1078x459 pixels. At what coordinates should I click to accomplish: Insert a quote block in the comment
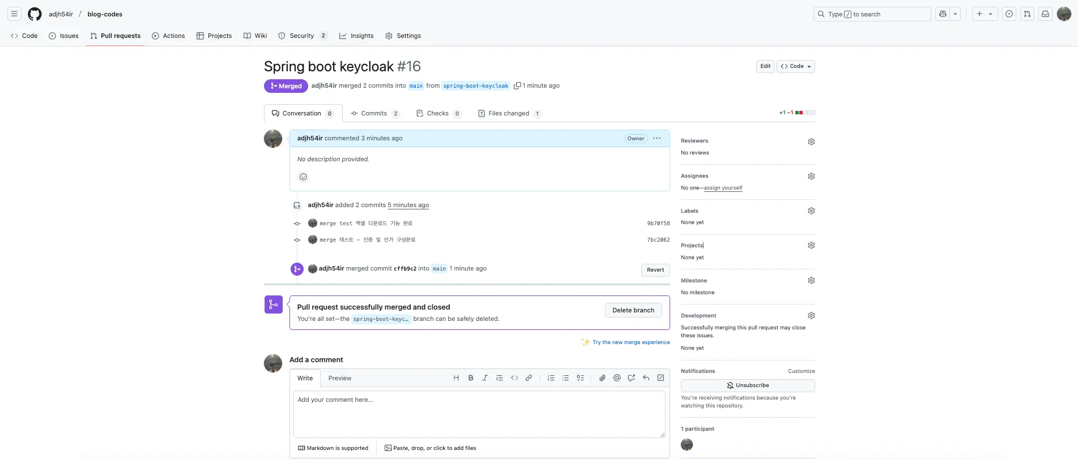(500, 378)
